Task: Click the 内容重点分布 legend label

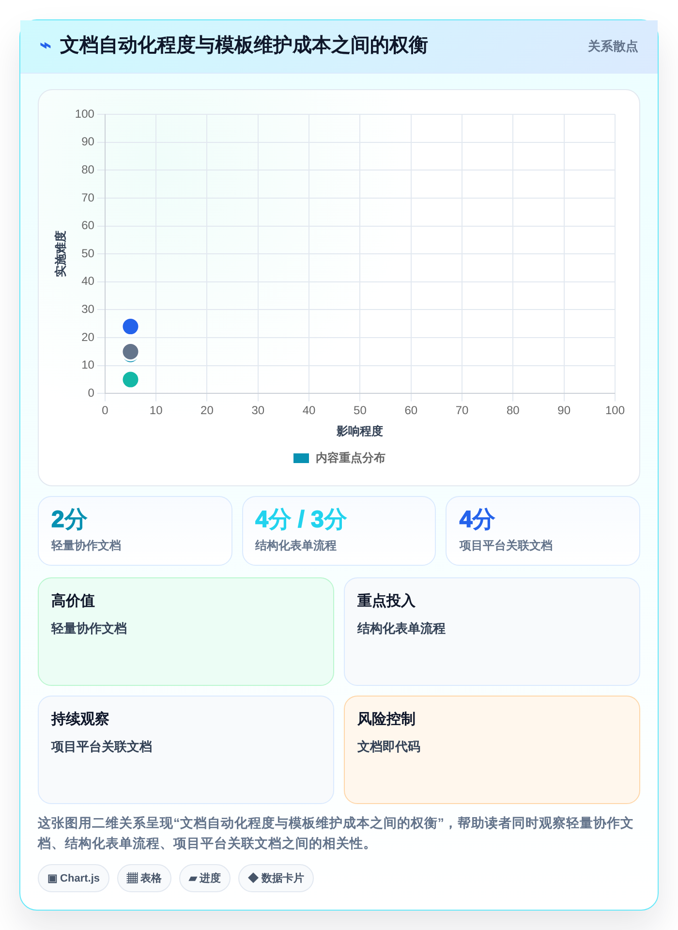Action: [x=350, y=458]
